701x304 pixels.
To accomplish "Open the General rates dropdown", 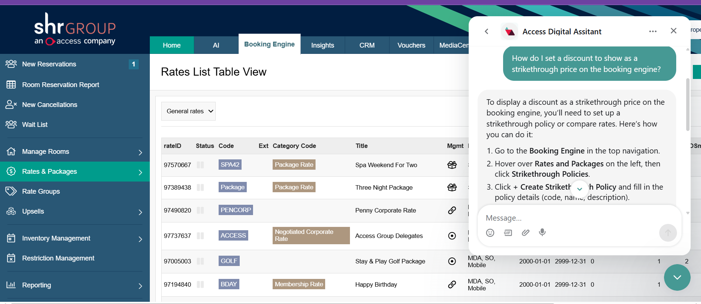I will point(188,111).
